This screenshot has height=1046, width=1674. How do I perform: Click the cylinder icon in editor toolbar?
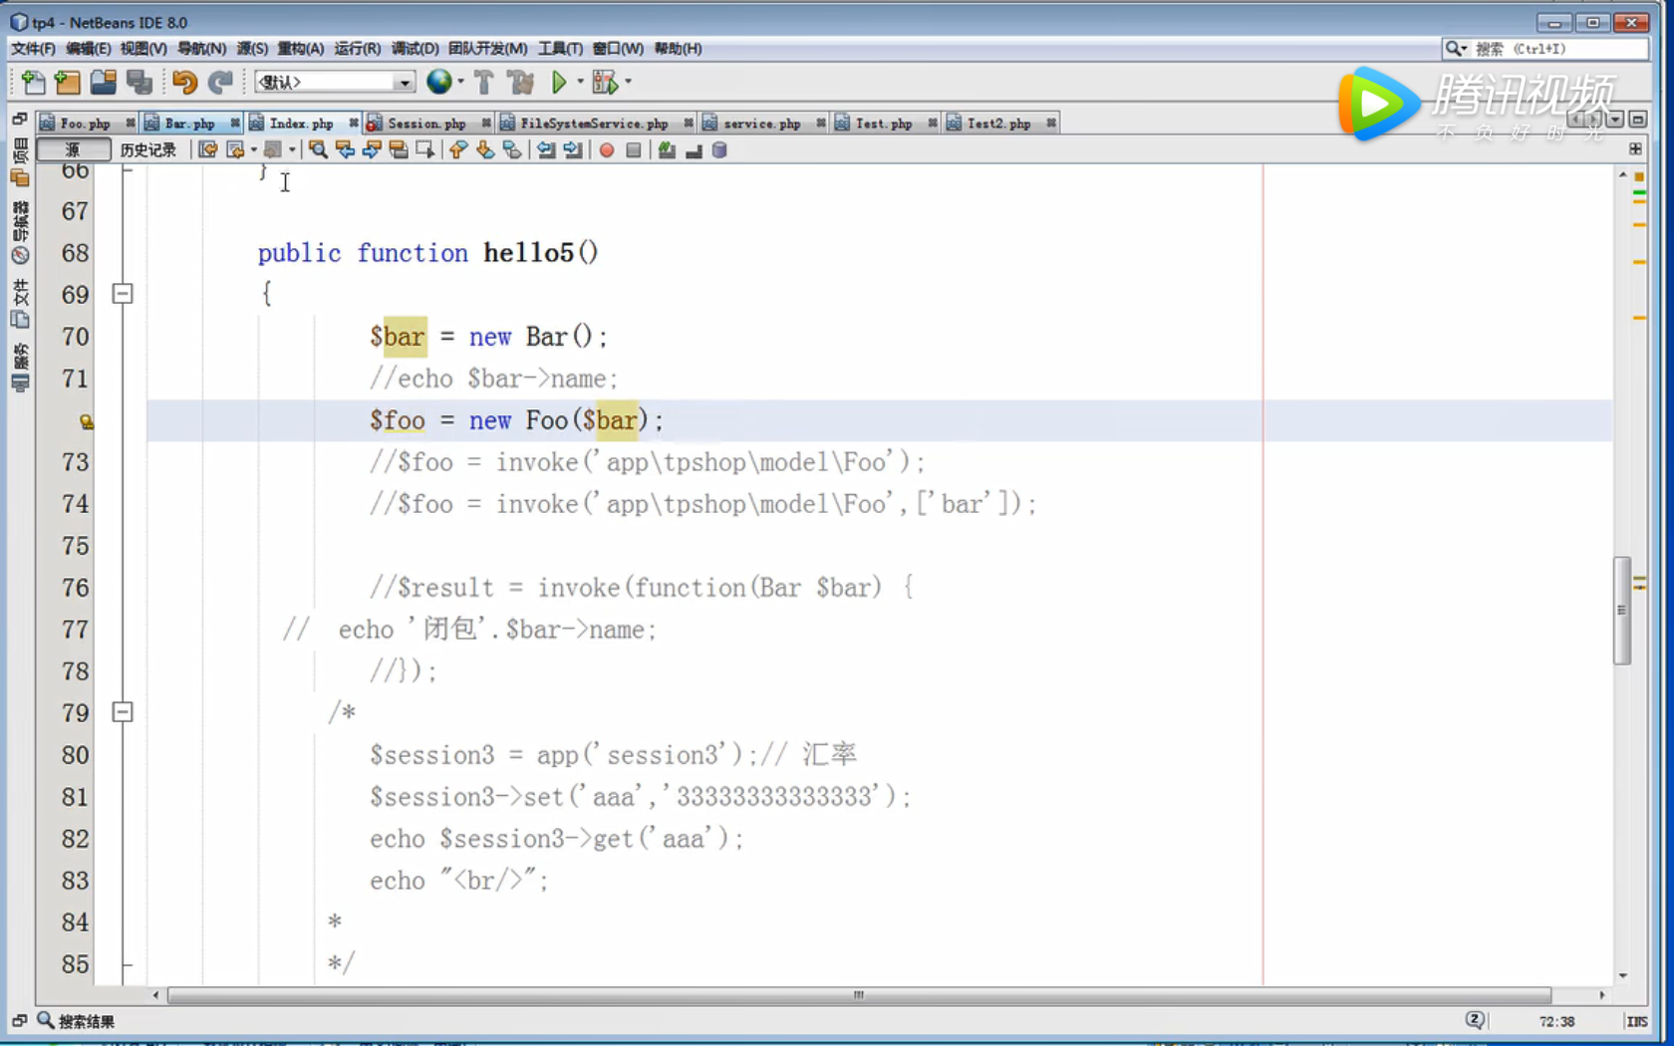tap(719, 150)
